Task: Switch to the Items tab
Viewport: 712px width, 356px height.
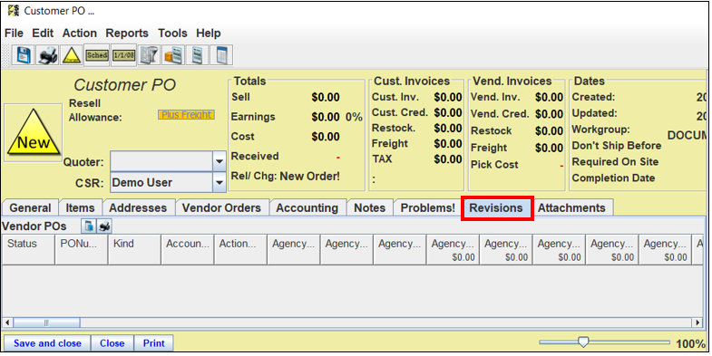Action: [81, 207]
